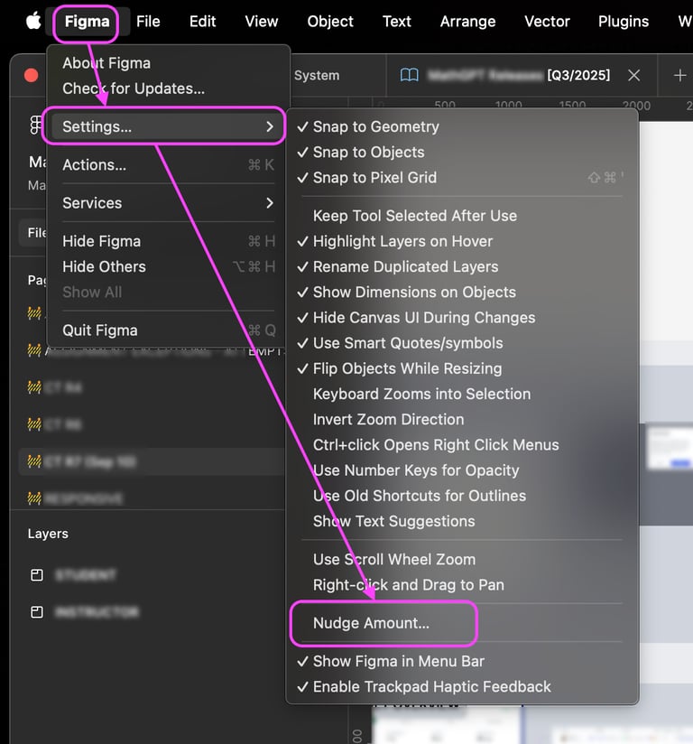Click the book icon on the Q3/2025 tab
Screen dimensions: 693x744
pos(409,75)
